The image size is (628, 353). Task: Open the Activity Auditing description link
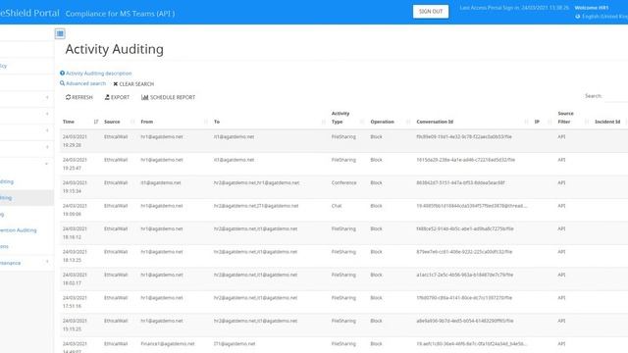point(96,74)
